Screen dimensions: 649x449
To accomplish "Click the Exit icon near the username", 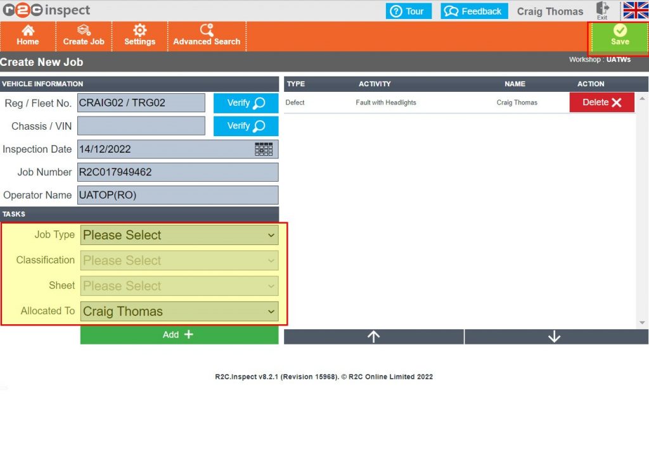I will (x=602, y=11).
